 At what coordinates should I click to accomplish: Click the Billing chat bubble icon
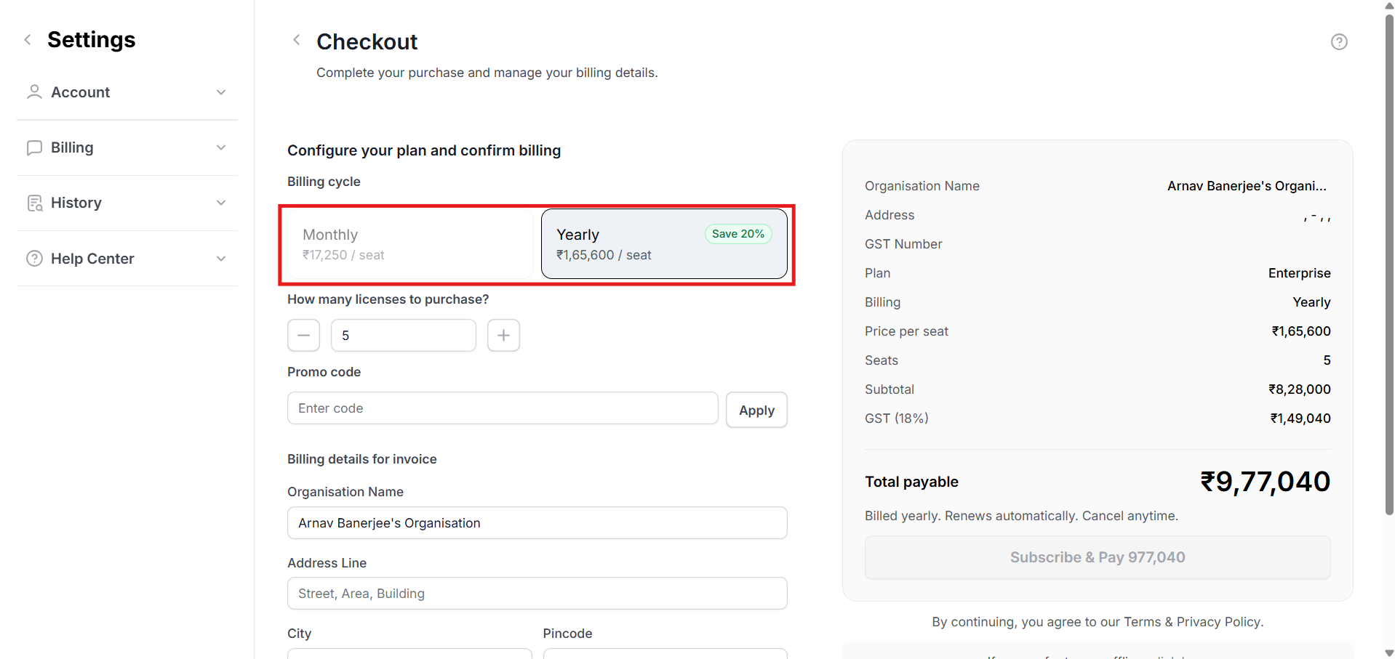34,147
